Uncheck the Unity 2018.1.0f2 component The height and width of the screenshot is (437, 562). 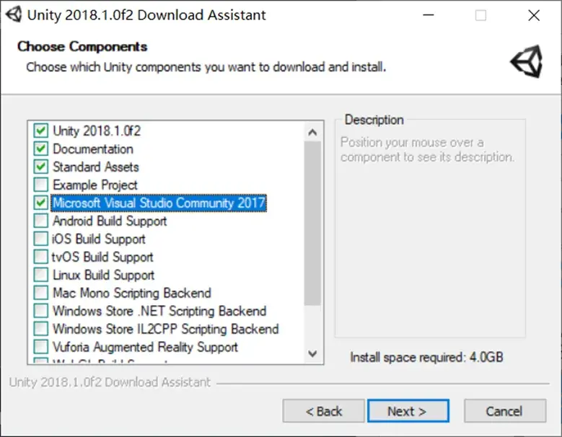[x=40, y=131]
